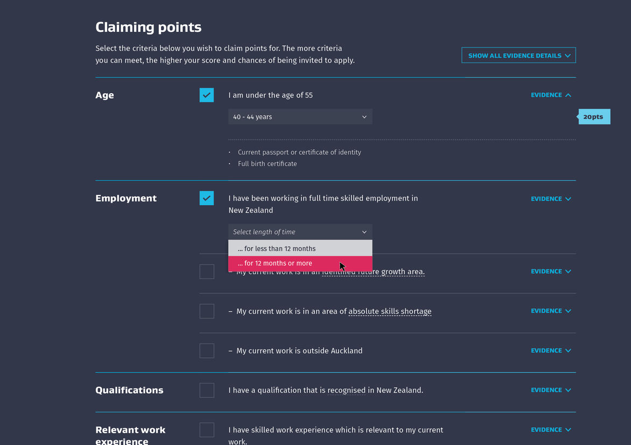Uncheck full time skilled employment checkbox
Viewport: 631px width, 445px height.
[207, 198]
